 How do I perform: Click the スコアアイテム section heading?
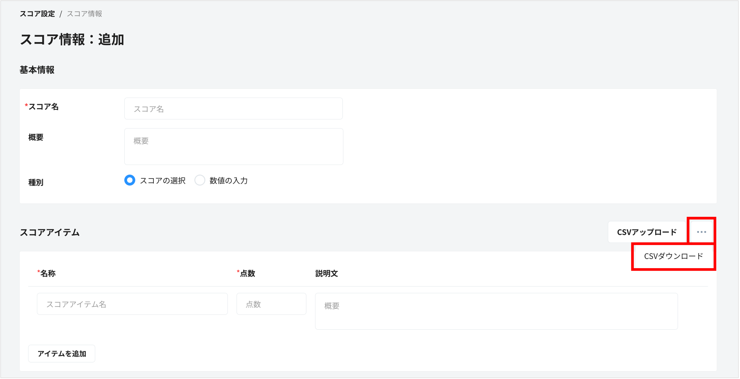coord(49,232)
